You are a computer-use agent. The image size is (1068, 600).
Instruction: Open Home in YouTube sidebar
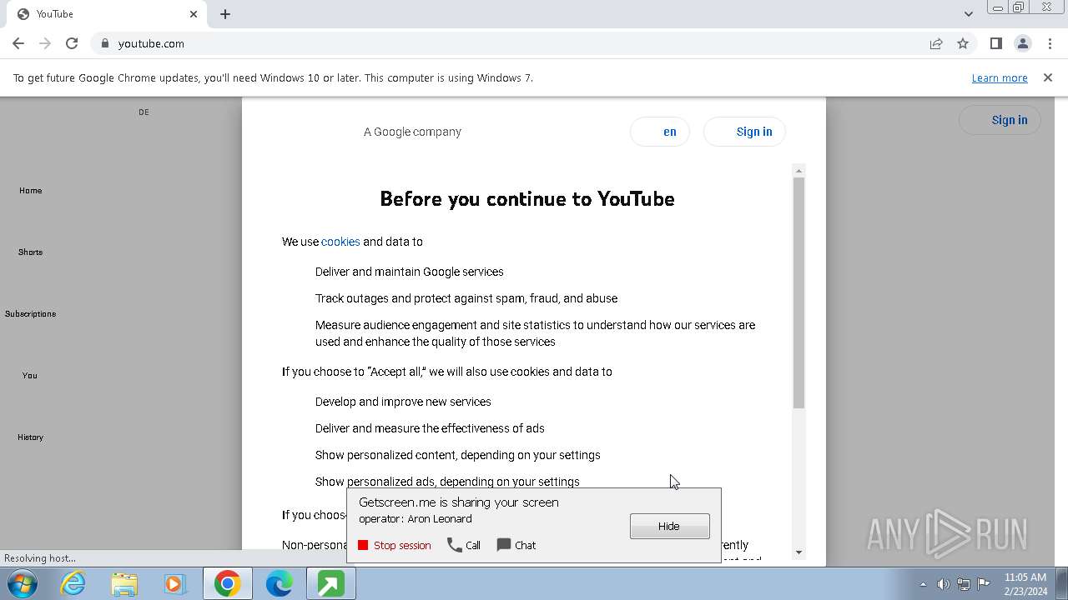coord(30,191)
